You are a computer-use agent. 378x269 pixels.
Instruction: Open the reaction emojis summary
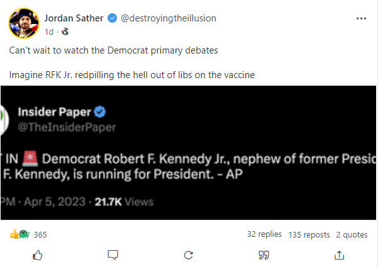[x=19, y=234]
